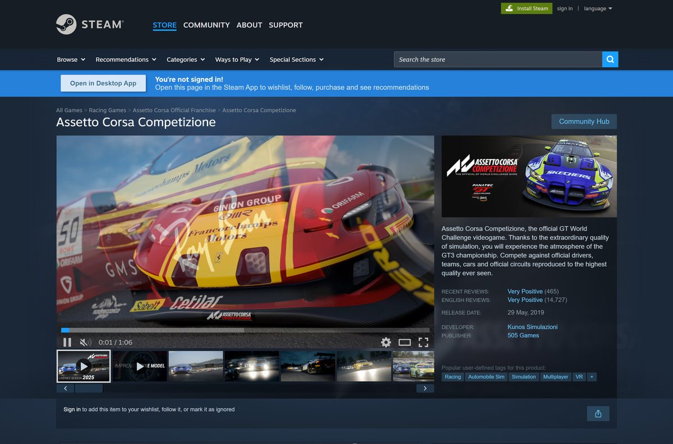Expand the Ways to Play dropdown

(x=237, y=59)
